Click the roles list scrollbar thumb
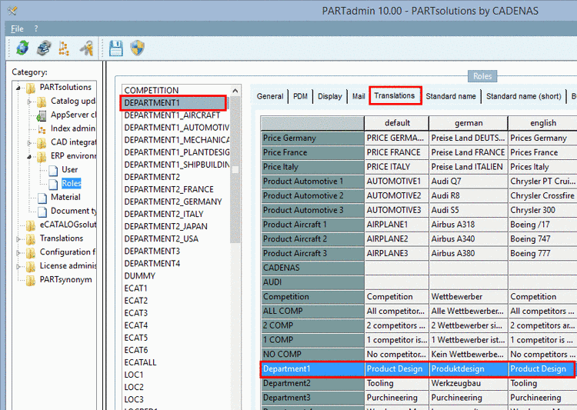This screenshot has width=577, height=410. click(x=235, y=169)
